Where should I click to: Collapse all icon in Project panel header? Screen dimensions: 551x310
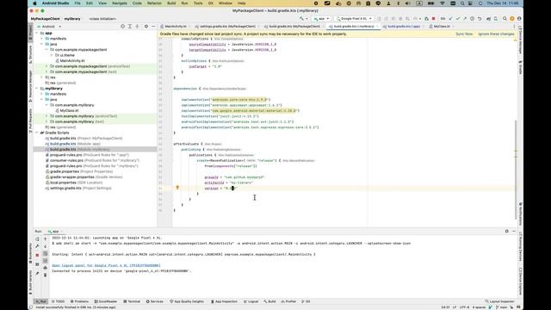click(x=138, y=27)
